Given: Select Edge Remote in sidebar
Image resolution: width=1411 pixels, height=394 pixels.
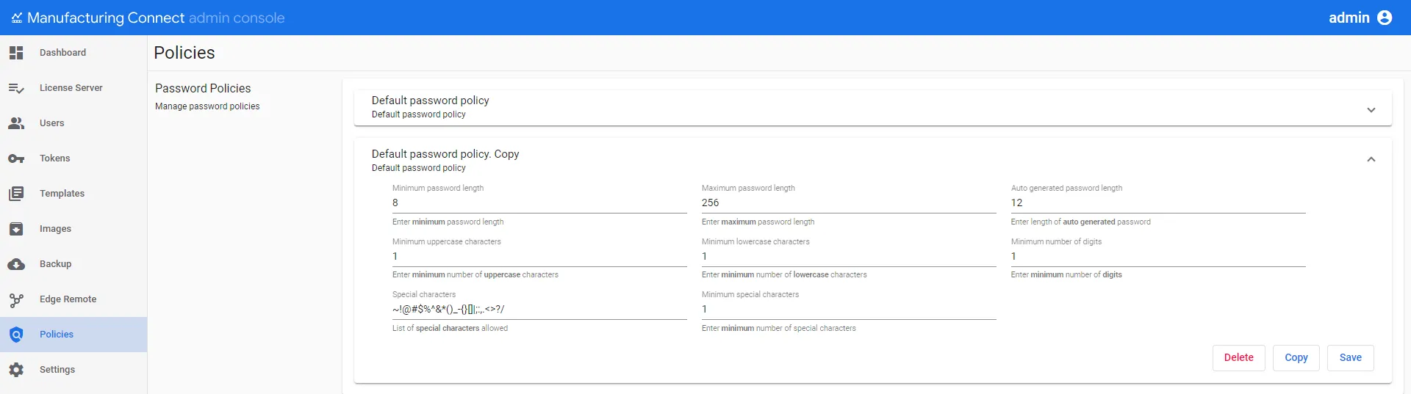Looking at the screenshot, I should click(73, 299).
